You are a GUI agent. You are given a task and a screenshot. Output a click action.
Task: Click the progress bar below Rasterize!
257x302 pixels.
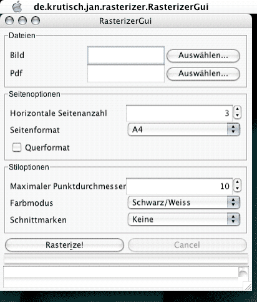(x=126, y=259)
